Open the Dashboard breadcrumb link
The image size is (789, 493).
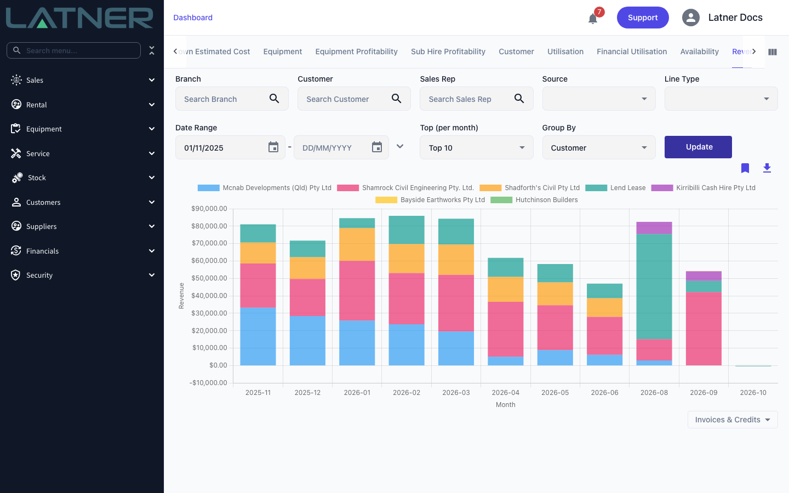pyautogui.click(x=193, y=18)
